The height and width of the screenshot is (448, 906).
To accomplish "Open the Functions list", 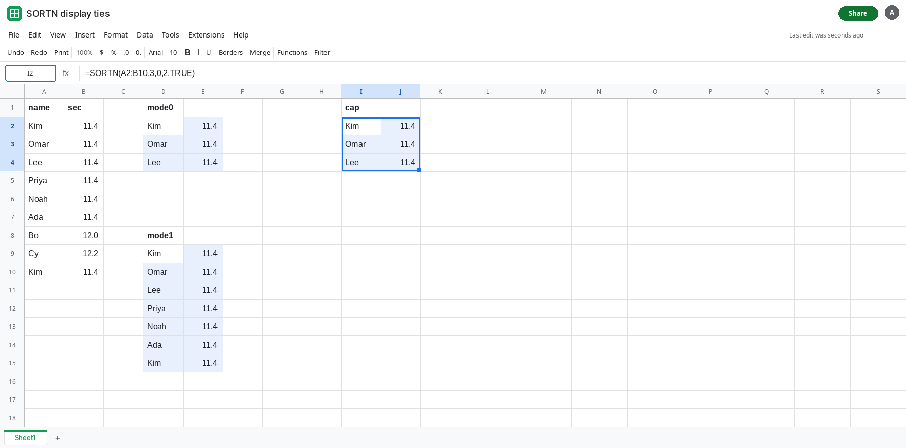I will click(292, 52).
